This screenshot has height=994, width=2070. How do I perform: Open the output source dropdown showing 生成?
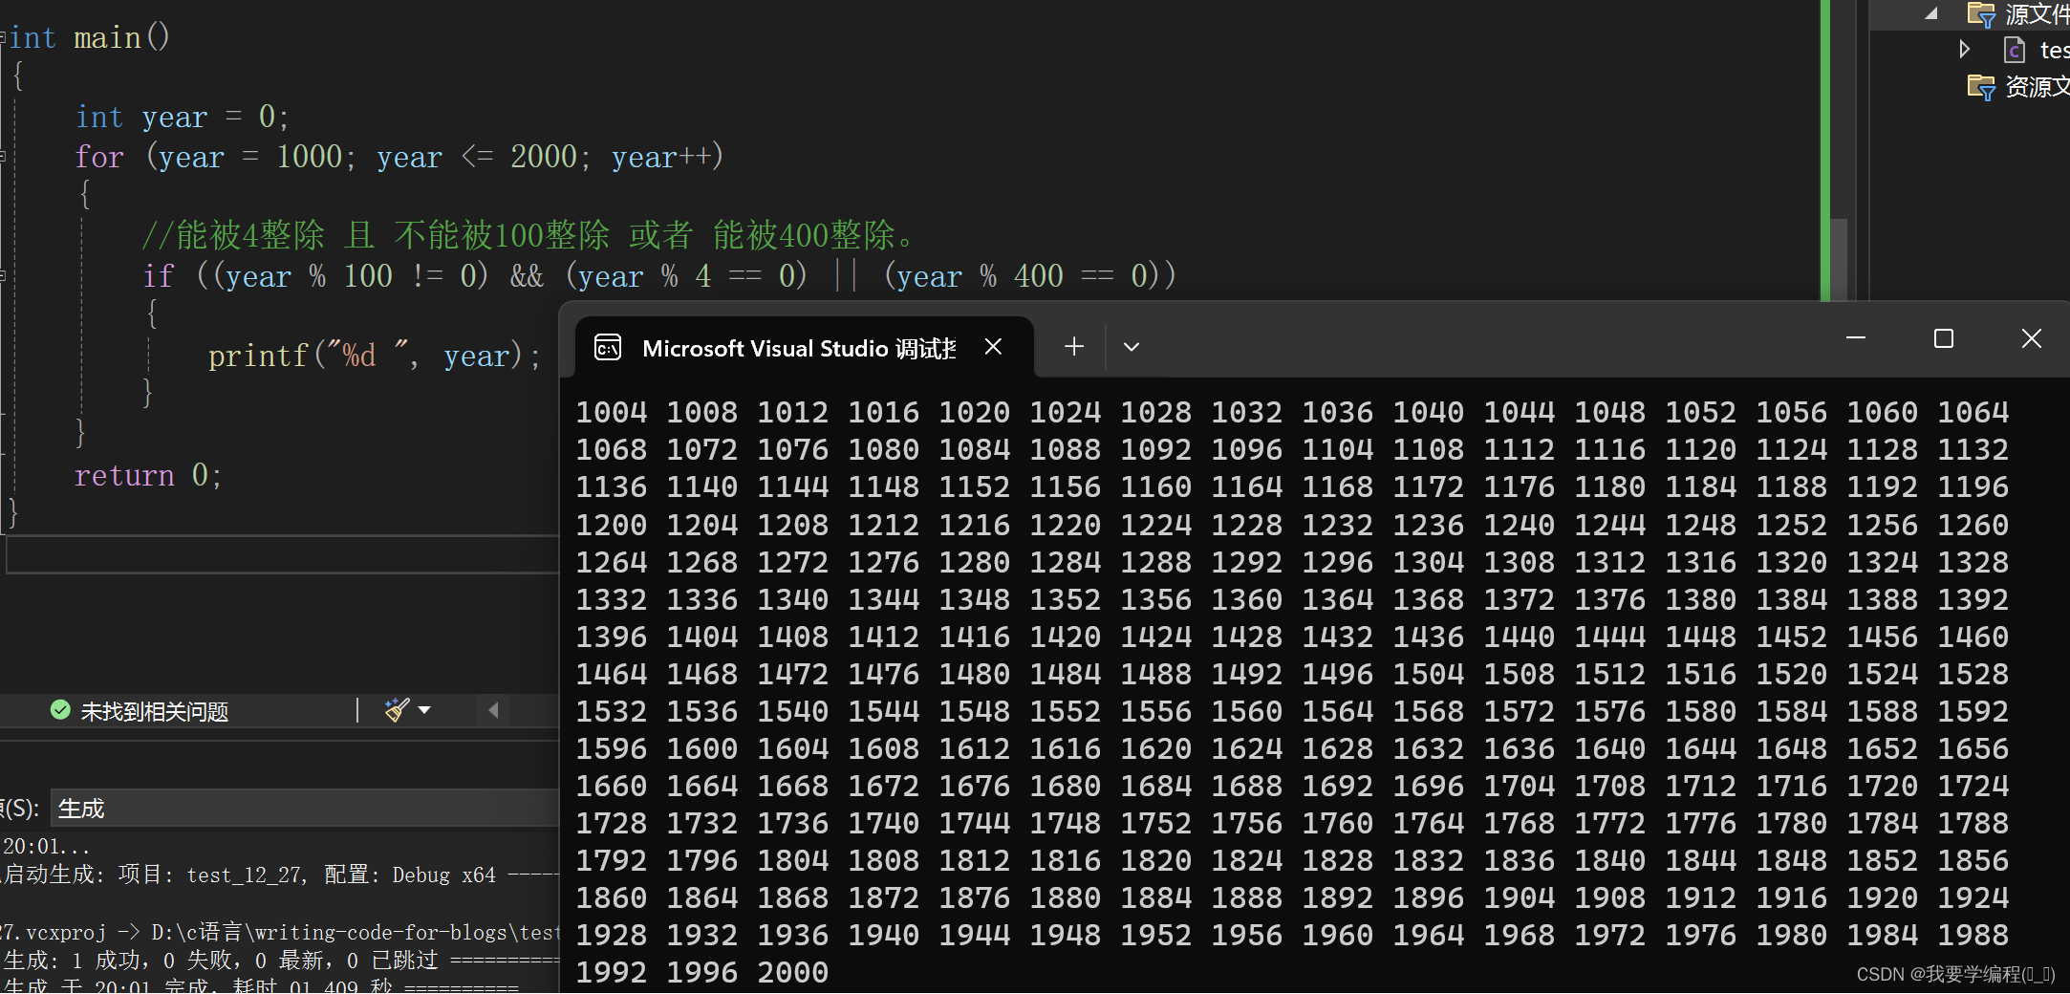pyautogui.click(x=304, y=809)
